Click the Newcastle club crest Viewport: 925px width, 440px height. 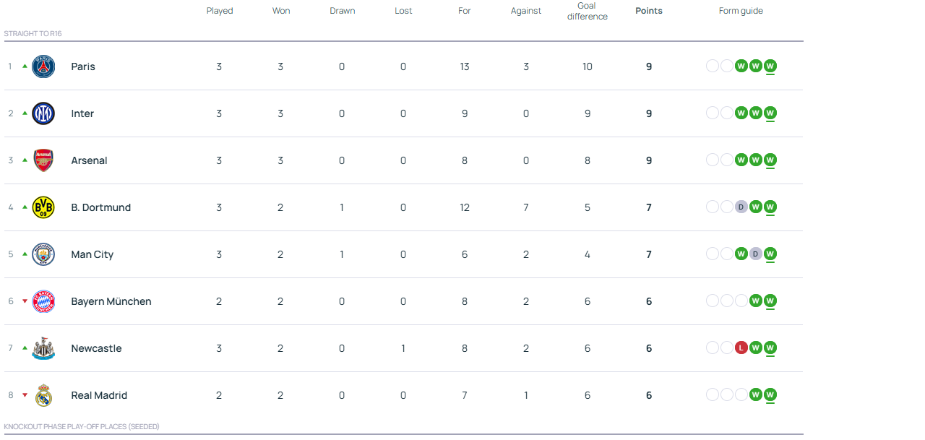point(43,348)
